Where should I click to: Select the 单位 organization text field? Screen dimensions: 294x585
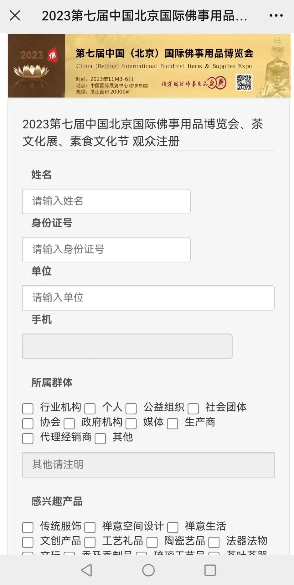[x=148, y=298]
